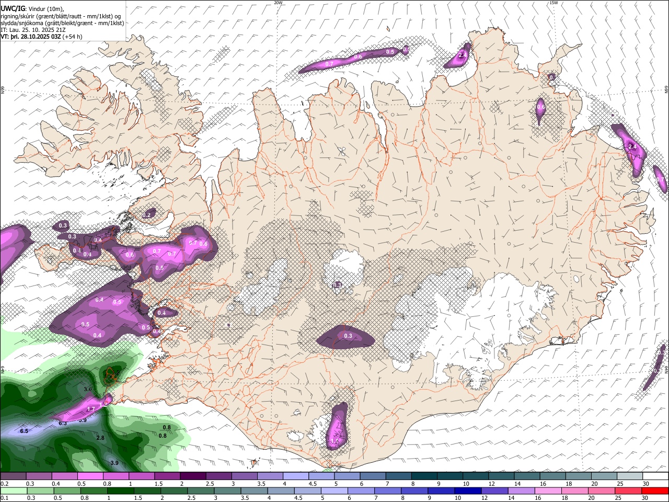
Task: Select the pale pink 16 swatch on rain scale
Action: (548, 490)
